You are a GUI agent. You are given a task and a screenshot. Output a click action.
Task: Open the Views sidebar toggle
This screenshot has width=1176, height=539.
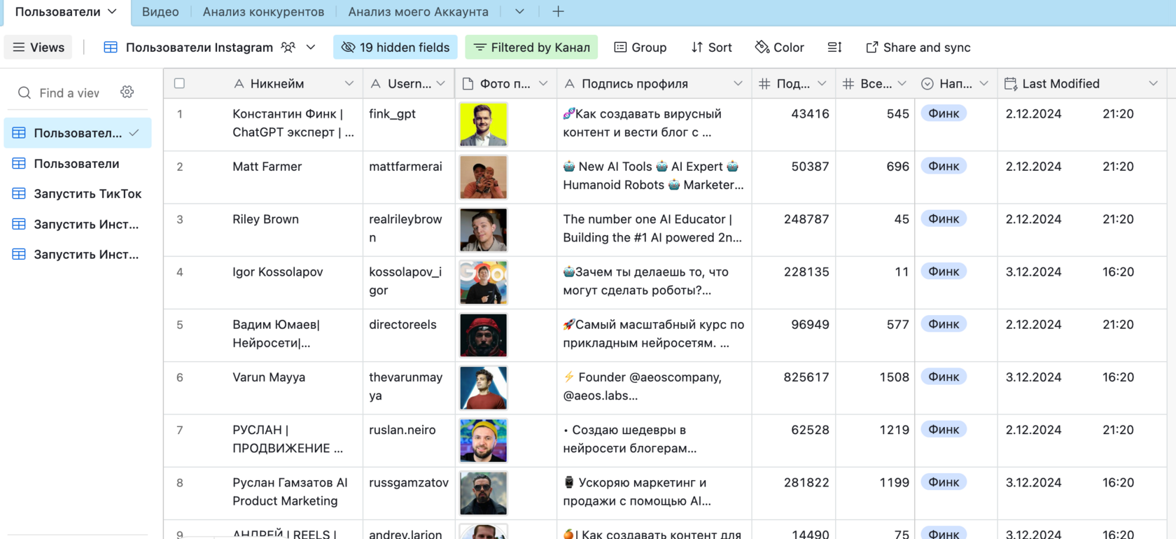click(x=38, y=48)
